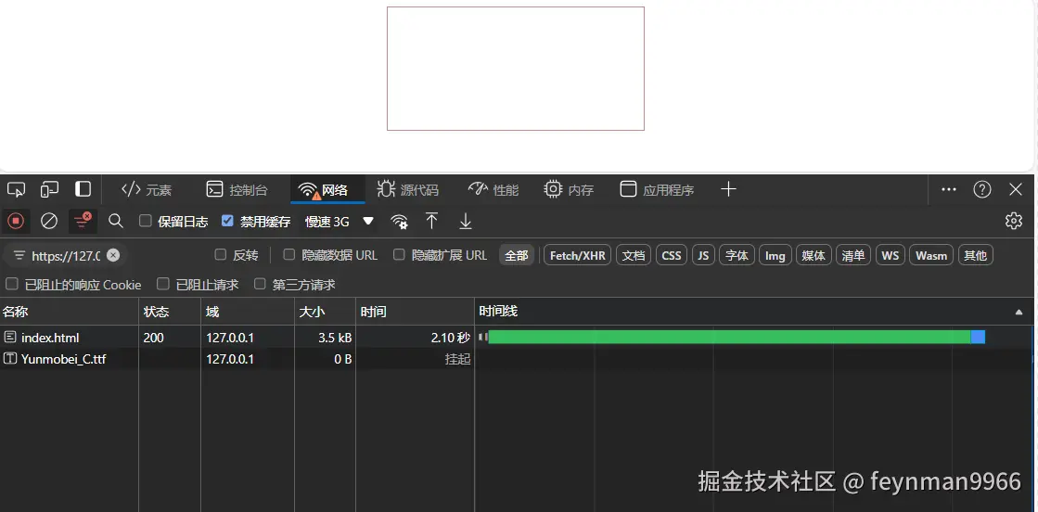Enable 第三方请求 checkbox
Viewport: 1038px width, 512px height.
point(260,284)
